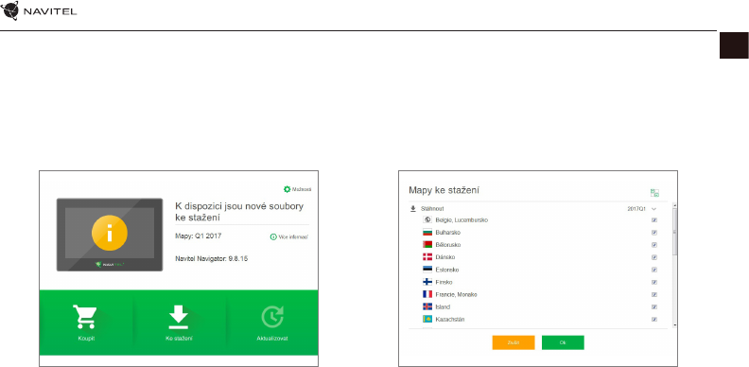The width and height of the screenshot is (749, 367).
Task: Toggle the Estonsko map checkbox
Action: [x=654, y=270]
